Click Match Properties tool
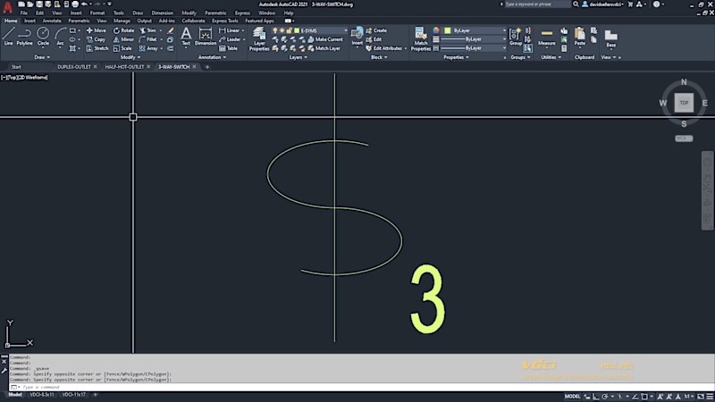Screen dimensions: 715x402 coord(420,38)
